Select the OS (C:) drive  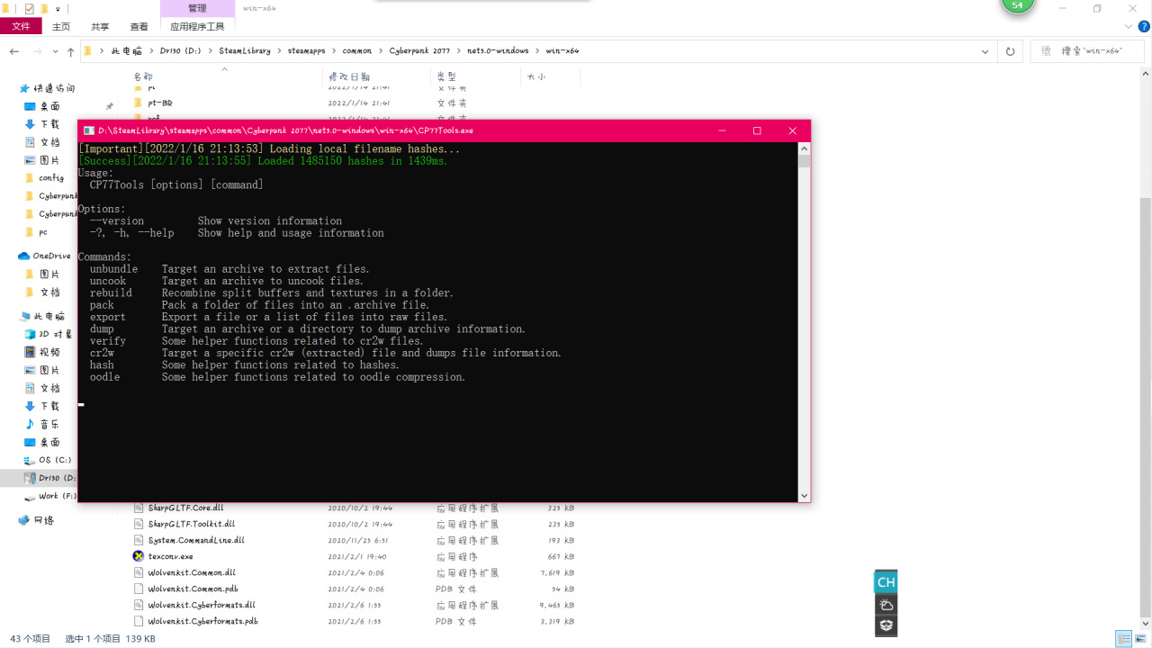(x=55, y=460)
